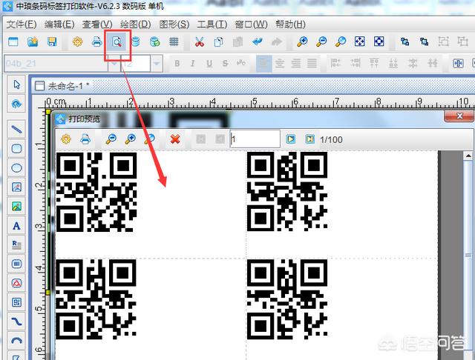The height and width of the screenshot is (360, 475).
Task: Open the 文件(F) menu
Action: coord(21,24)
